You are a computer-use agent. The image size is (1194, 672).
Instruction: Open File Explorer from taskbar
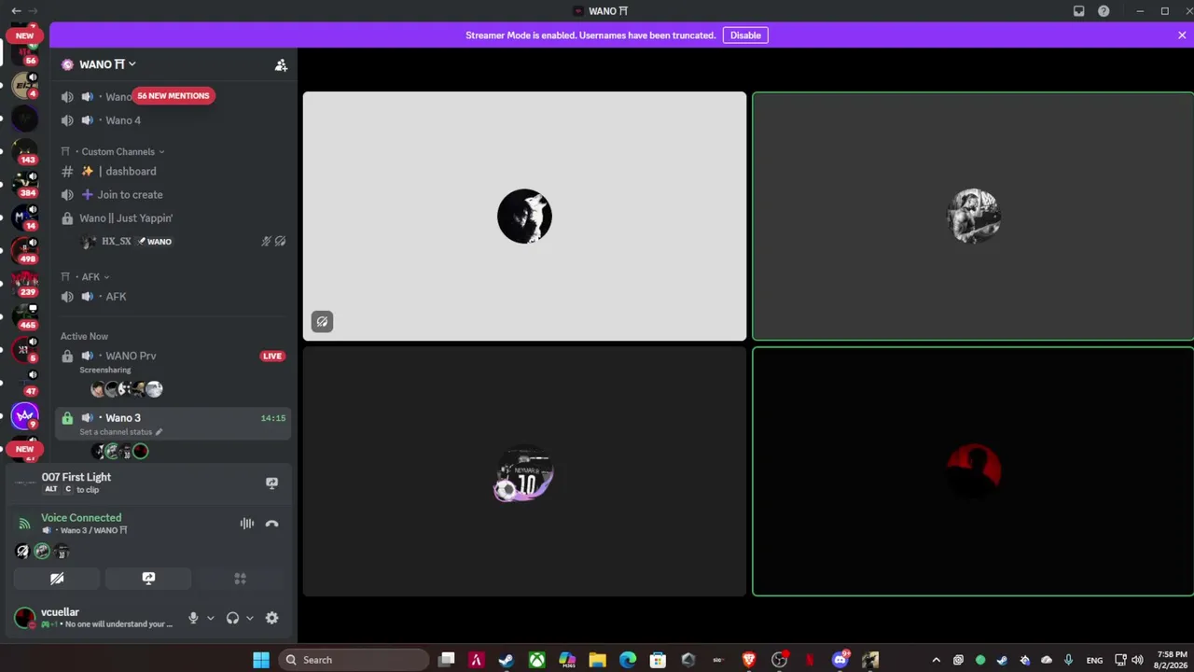(598, 660)
